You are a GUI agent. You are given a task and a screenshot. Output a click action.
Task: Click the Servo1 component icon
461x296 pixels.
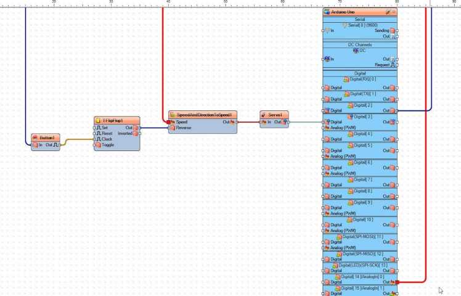(x=264, y=115)
